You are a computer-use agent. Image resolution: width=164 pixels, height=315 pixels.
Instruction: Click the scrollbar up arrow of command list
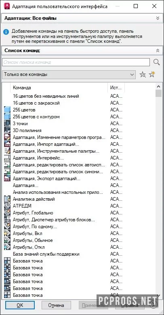(159, 86)
